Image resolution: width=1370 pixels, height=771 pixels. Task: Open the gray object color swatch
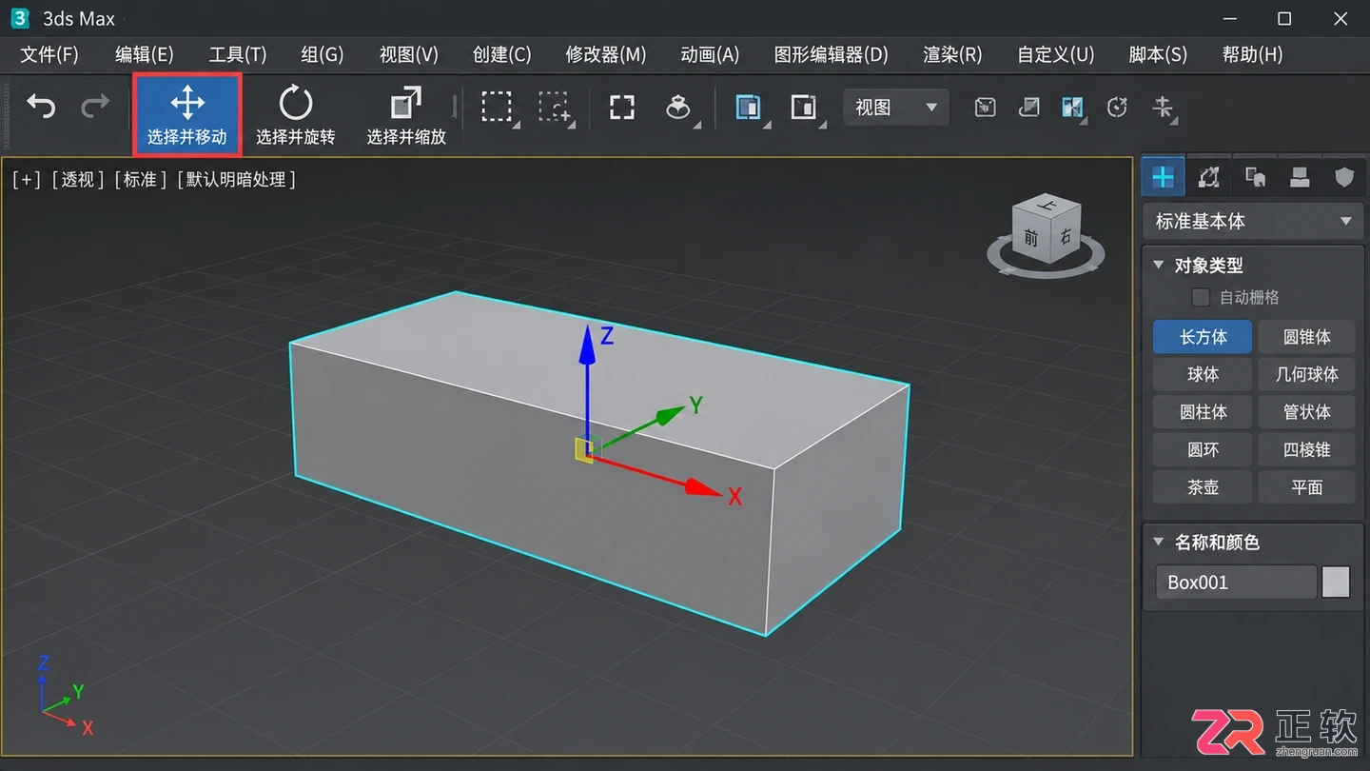coord(1336,582)
